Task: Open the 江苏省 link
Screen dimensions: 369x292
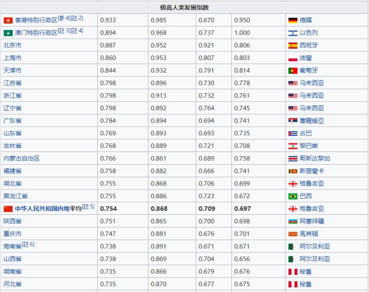Action: click(12, 83)
